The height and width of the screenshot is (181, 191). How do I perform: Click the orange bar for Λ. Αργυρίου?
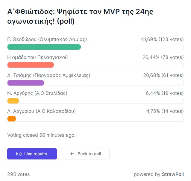pyautogui.click(x=12, y=119)
